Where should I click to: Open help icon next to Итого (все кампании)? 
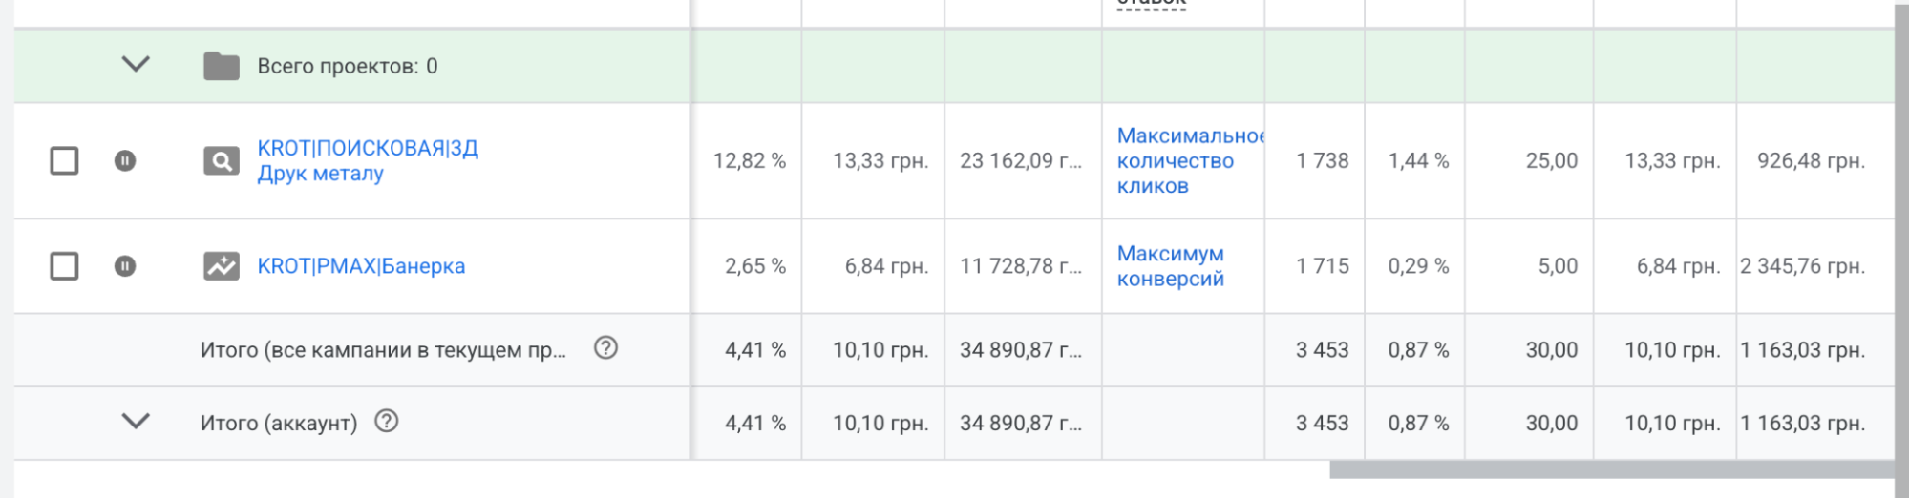[x=605, y=348]
